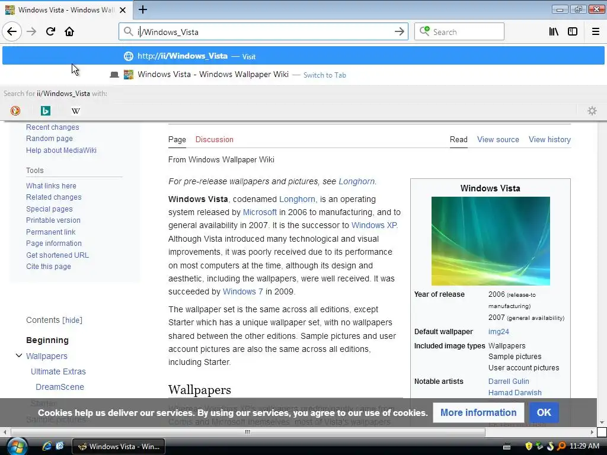Screen dimensions: 607x455
Task: Jump to Ultimate Extras in contents
Action: point(58,371)
